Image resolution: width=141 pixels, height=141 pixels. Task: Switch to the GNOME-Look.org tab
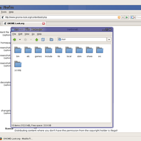coord(24,23)
